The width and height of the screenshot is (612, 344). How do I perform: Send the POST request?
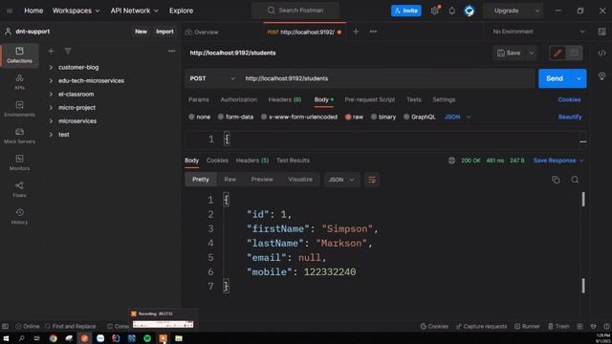pos(555,78)
